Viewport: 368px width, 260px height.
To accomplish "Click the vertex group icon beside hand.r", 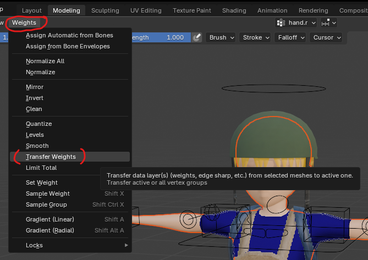I will [x=281, y=23].
